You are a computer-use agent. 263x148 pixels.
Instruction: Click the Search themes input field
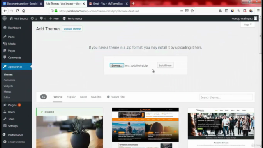point(226,97)
